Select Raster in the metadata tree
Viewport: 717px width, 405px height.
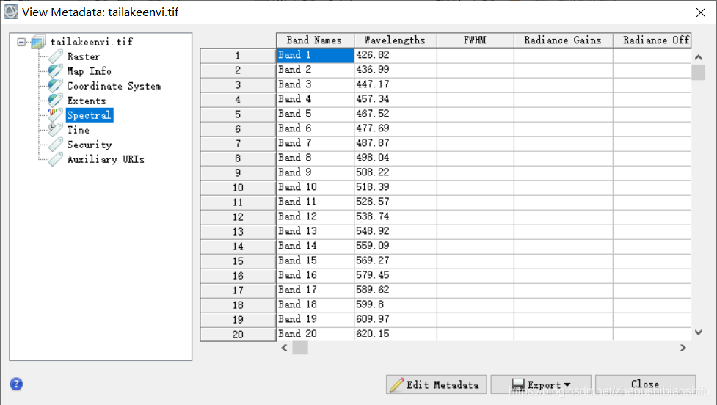pyautogui.click(x=83, y=56)
